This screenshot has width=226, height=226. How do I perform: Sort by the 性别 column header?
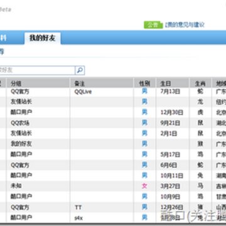[x=144, y=83]
